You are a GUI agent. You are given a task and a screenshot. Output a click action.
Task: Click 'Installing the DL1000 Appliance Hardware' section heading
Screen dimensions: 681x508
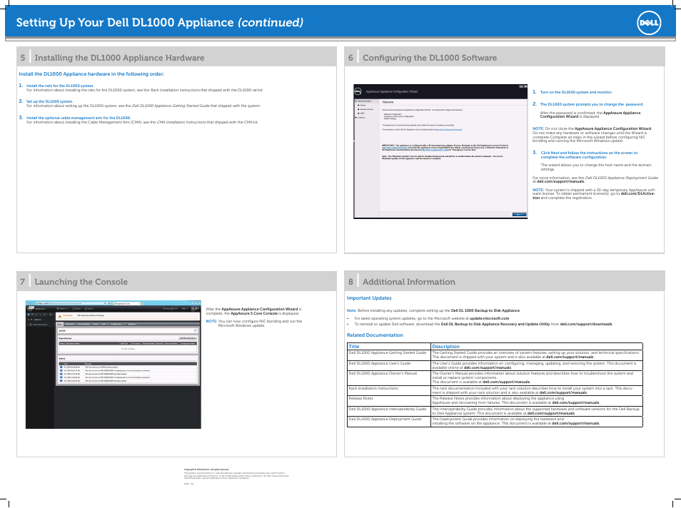pyautogui.click(x=119, y=58)
